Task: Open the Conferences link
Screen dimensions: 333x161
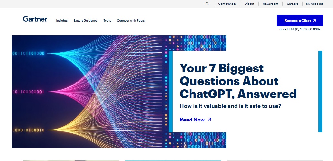Action: pos(227,4)
